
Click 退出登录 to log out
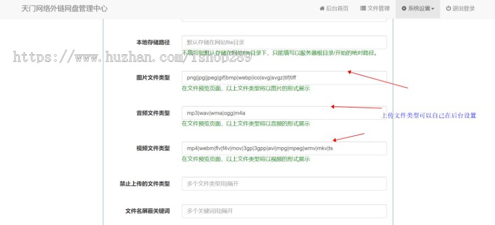(x=460, y=9)
